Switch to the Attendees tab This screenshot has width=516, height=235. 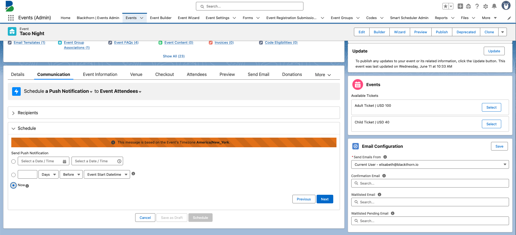click(197, 74)
